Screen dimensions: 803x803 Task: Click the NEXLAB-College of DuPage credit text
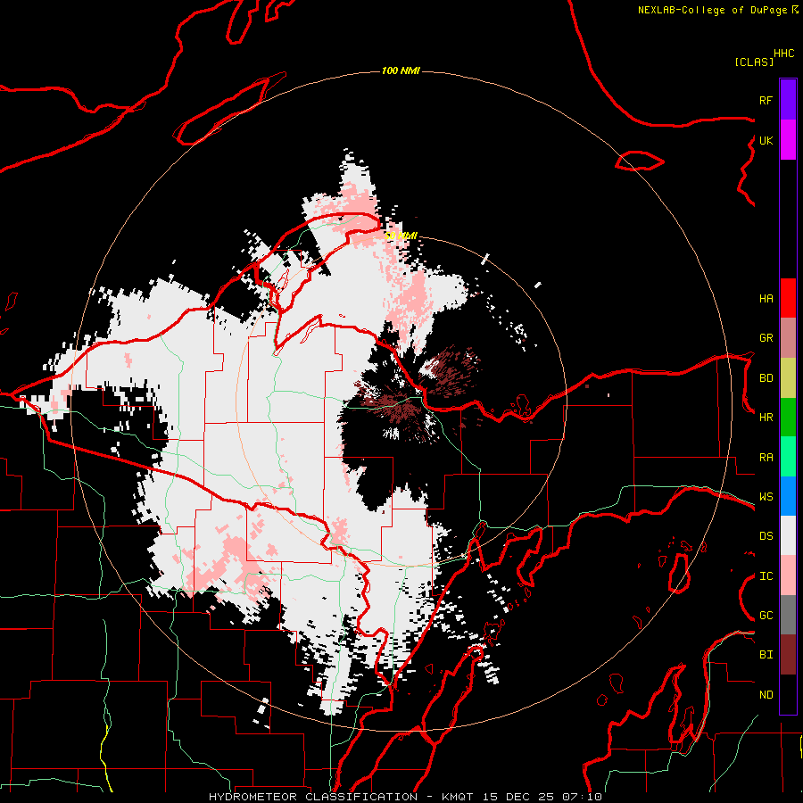(712, 10)
